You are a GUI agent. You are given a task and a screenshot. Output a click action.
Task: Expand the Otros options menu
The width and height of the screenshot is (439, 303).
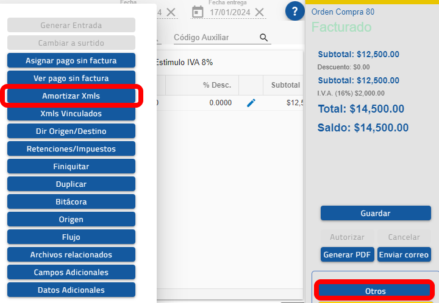(375, 291)
